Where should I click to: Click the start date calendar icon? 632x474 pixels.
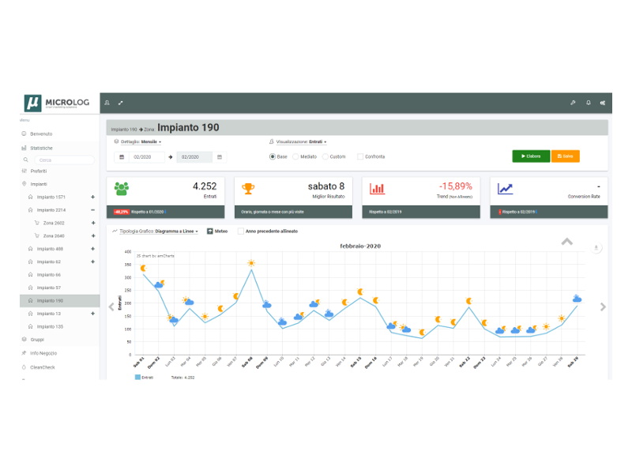(x=122, y=156)
